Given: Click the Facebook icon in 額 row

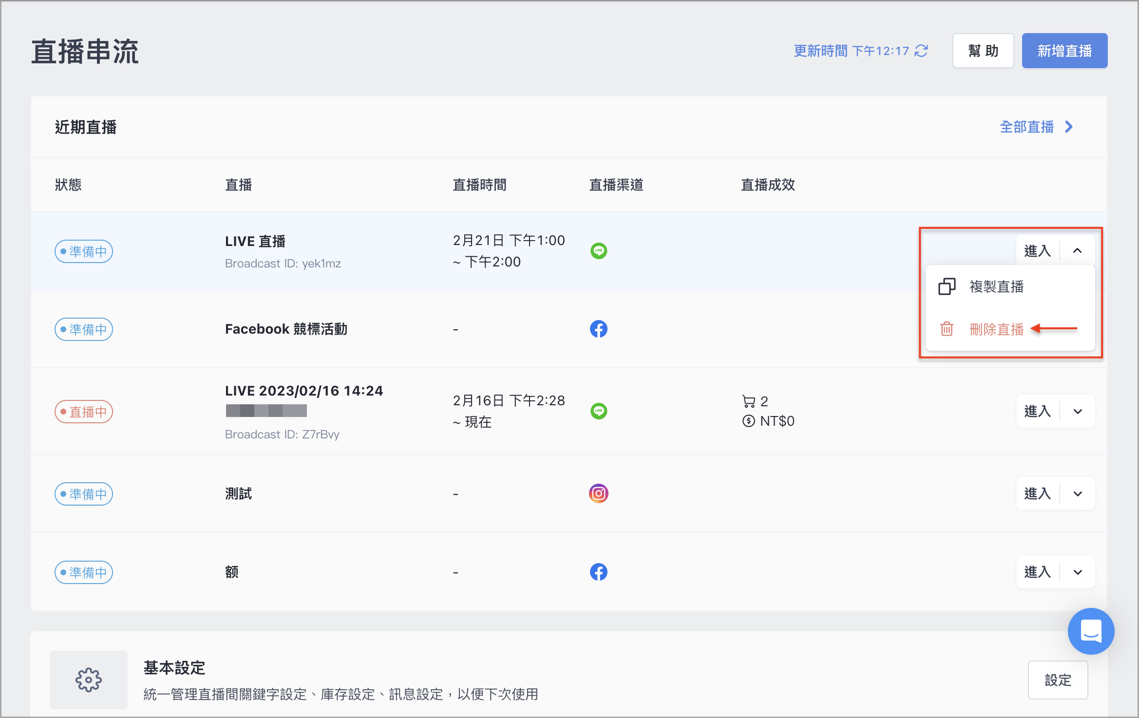Looking at the screenshot, I should click(599, 572).
